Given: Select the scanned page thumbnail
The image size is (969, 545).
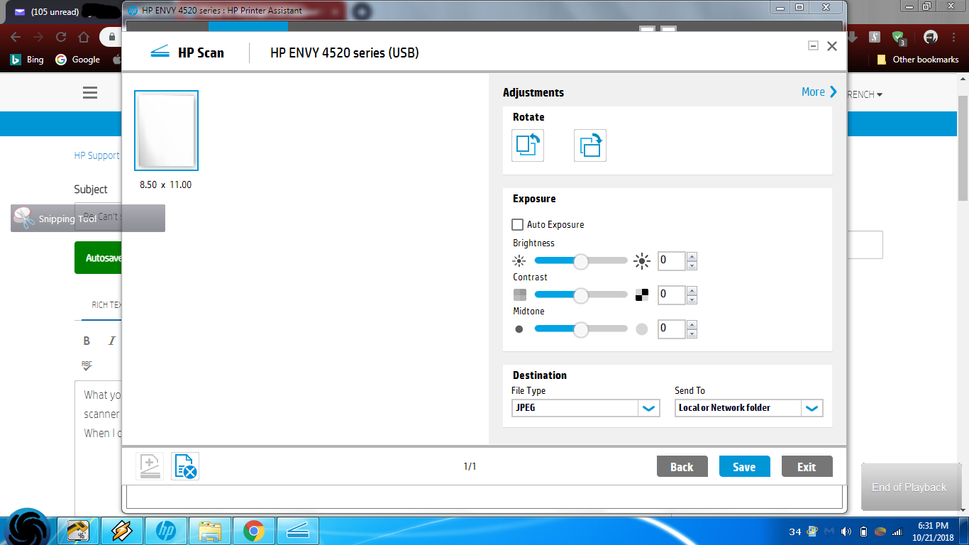Looking at the screenshot, I should 167,131.
